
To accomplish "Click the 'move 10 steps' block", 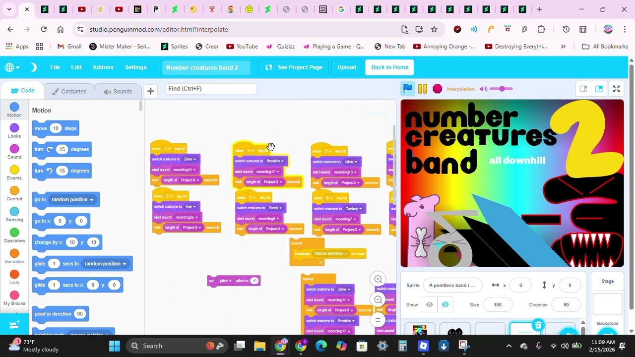I will coord(56,128).
